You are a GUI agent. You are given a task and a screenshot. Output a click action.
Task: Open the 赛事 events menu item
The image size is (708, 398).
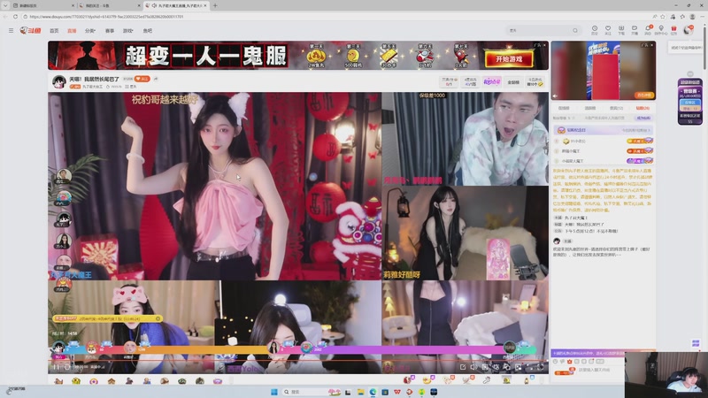(110, 31)
